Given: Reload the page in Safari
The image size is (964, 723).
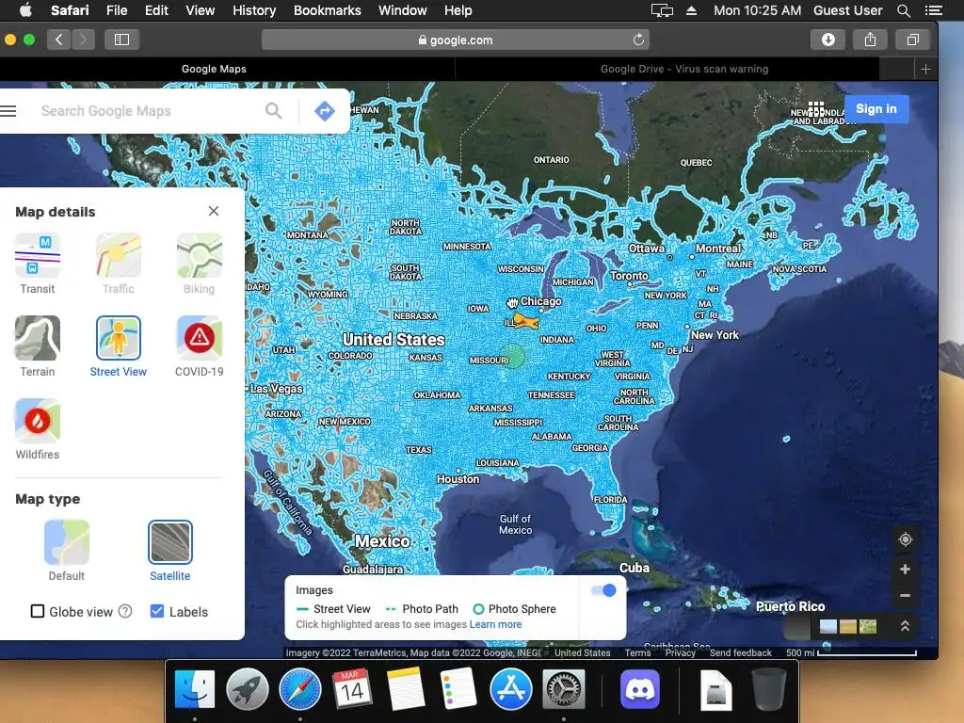Looking at the screenshot, I should 638,40.
